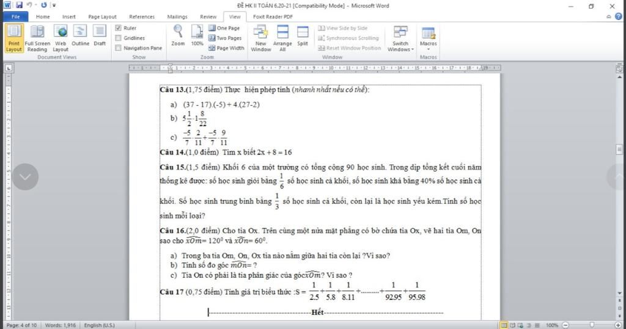Switch to the Home tab
626x329 pixels.
pyautogui.click(x=43, y=16)
